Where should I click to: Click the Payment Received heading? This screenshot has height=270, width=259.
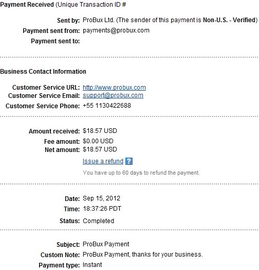(x=27, y=5)
